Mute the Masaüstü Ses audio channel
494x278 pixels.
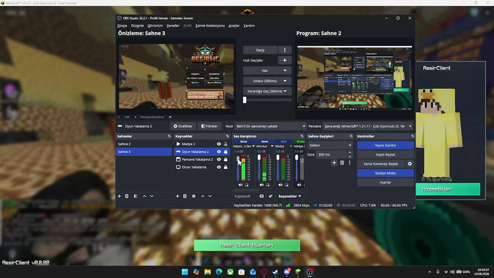[x=240, y=185]
